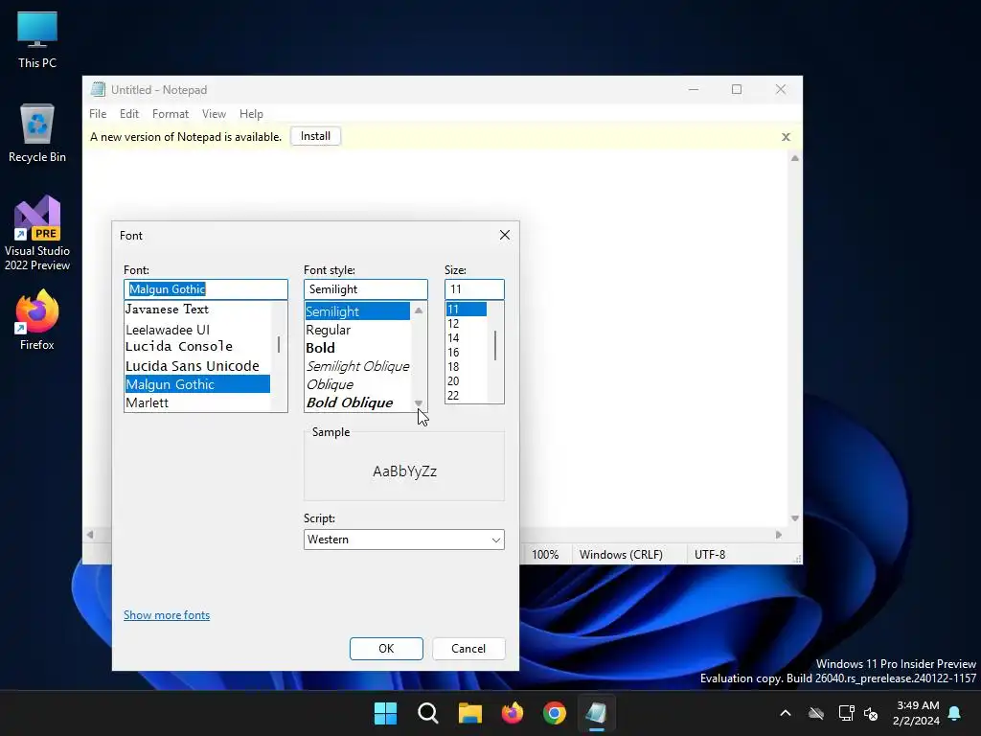This screenshot has width=981, height=736.
Task: Click the Size input field
Action: tap(474, 289)
